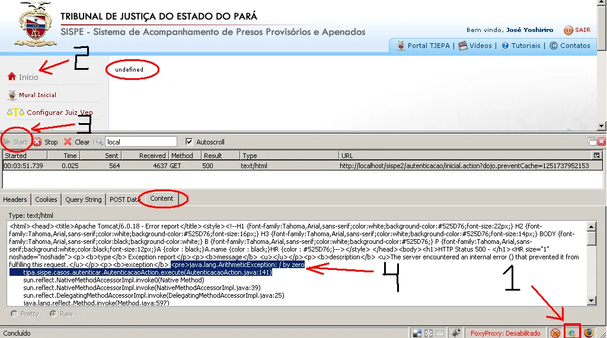Open Configurar Juiz Vep in the sidebar
The image size is (607, 338).
click(50, 112)
